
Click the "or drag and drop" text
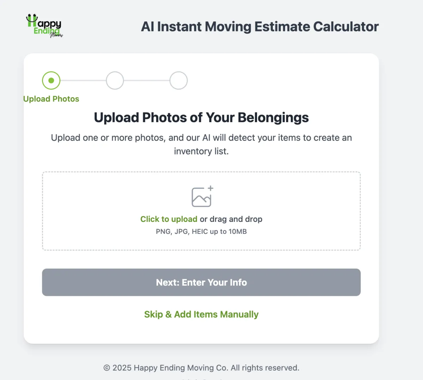[x=231, y=219]
